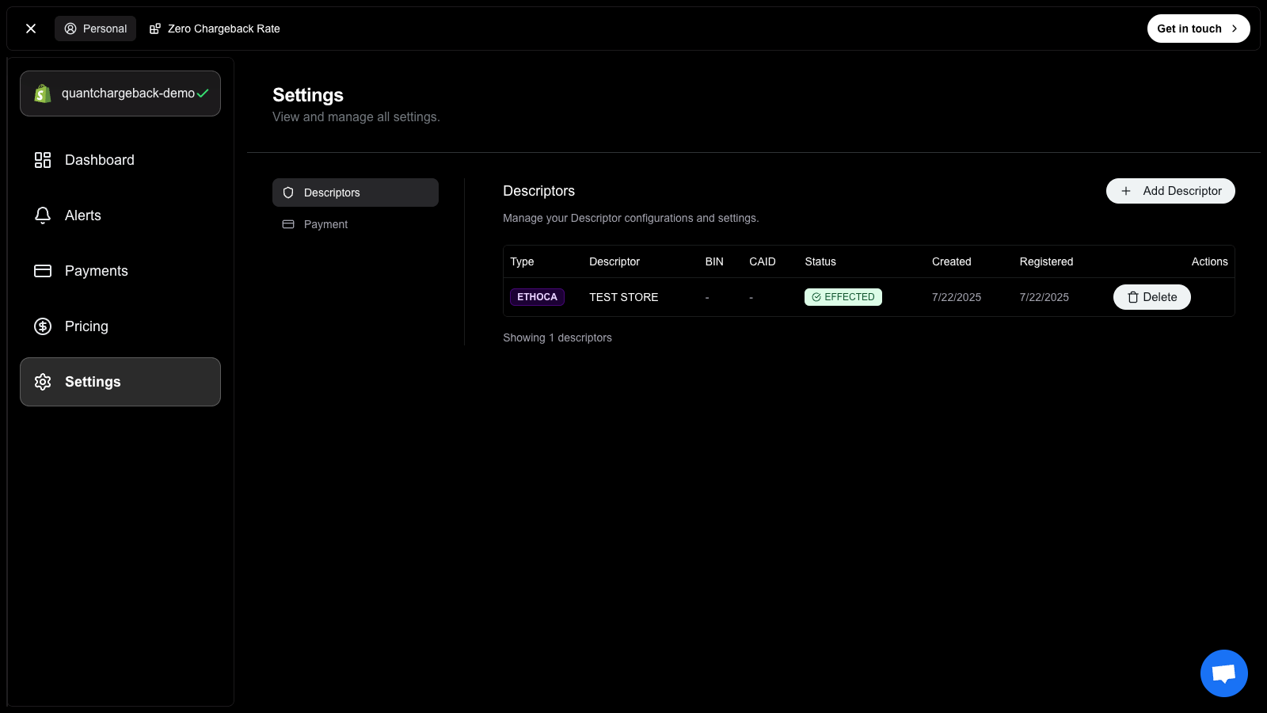Viewport: 1267px width, 713px height.
Task: Click the Zero Chargeback Rate link
Action: (x=215, y=29)
